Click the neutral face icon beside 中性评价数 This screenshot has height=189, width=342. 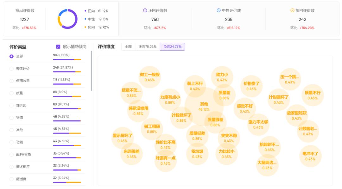click(x=218, y=10)
